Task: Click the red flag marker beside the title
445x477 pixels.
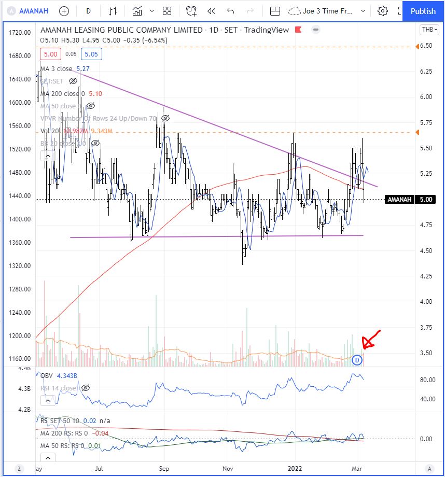Action: click(298, 30)
